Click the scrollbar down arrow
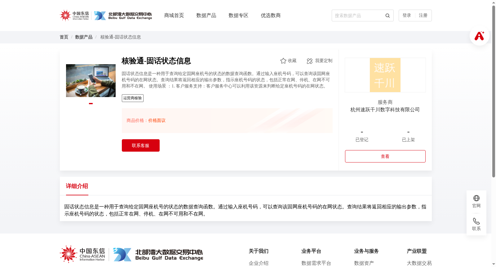This screenshot has height=267, width=496. (x=494, y=265)
